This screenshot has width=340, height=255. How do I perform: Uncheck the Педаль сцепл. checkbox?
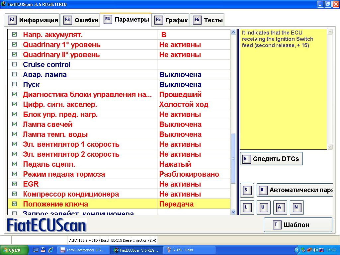14,164
